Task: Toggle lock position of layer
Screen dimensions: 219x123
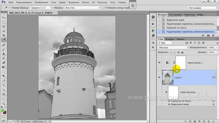Action: [x=179, y=52]
